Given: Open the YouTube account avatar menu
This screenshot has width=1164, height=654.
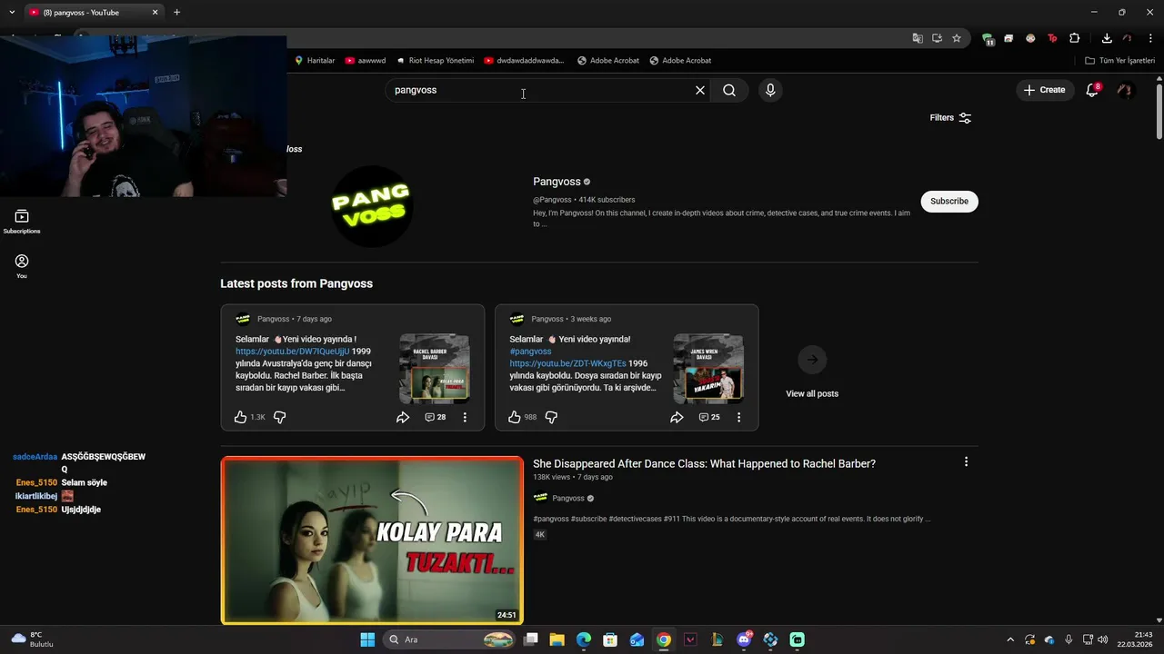Looking at the screenshot, I should (1125, 90).
